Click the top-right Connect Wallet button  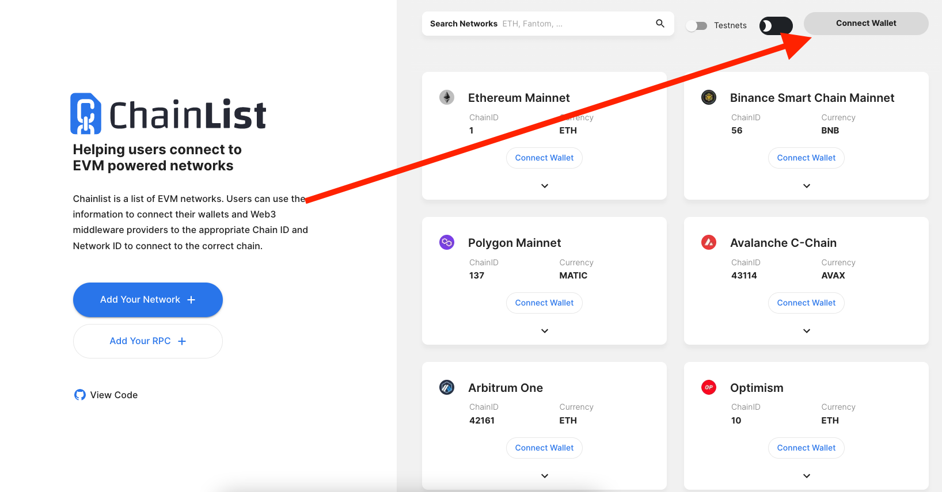click(865, 23)
